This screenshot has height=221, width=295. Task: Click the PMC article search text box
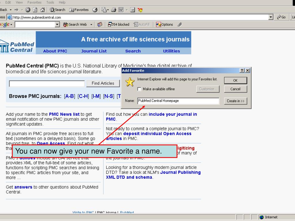click(x=47, y=84)
